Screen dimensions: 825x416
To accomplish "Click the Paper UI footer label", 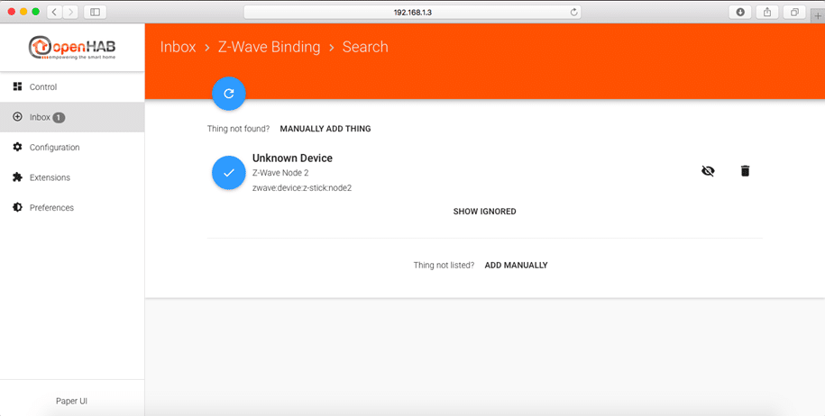I will pyautogui.click(x=71, y=401).
